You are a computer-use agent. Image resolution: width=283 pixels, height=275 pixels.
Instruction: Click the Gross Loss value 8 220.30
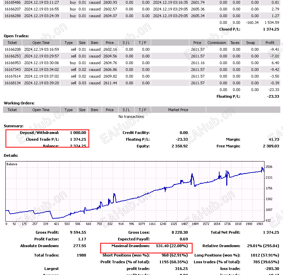pos(180,232)
